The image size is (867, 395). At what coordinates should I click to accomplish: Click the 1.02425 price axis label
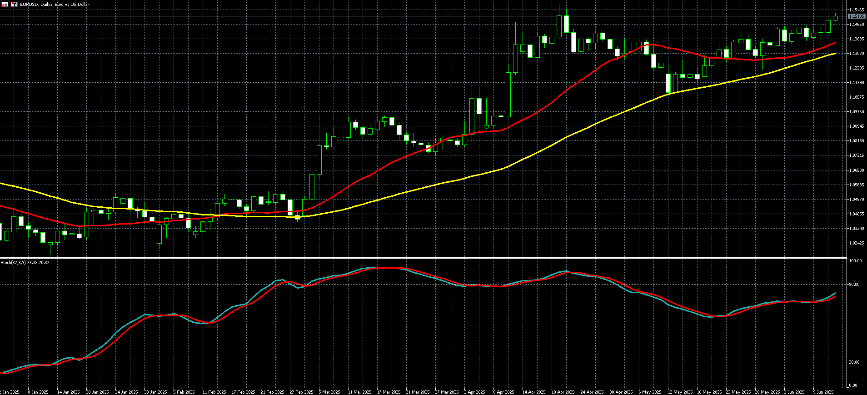[x=856, y=243]
